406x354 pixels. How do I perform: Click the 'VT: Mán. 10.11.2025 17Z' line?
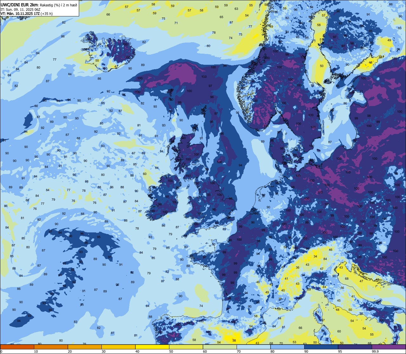tap(20, 14)
